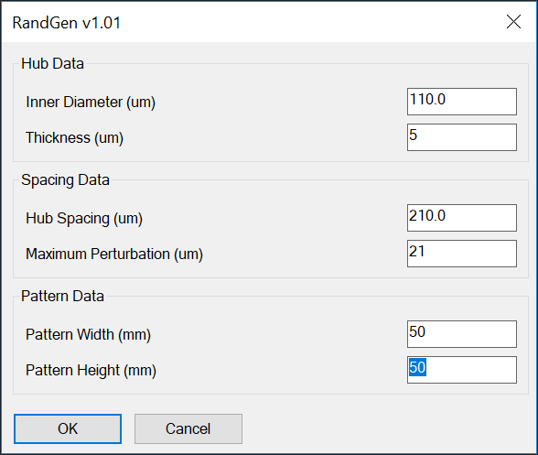The height and width of the screenshot is (455, 538).
Task: Cancel the RandGen dialog
Action: tap(188, 428)
